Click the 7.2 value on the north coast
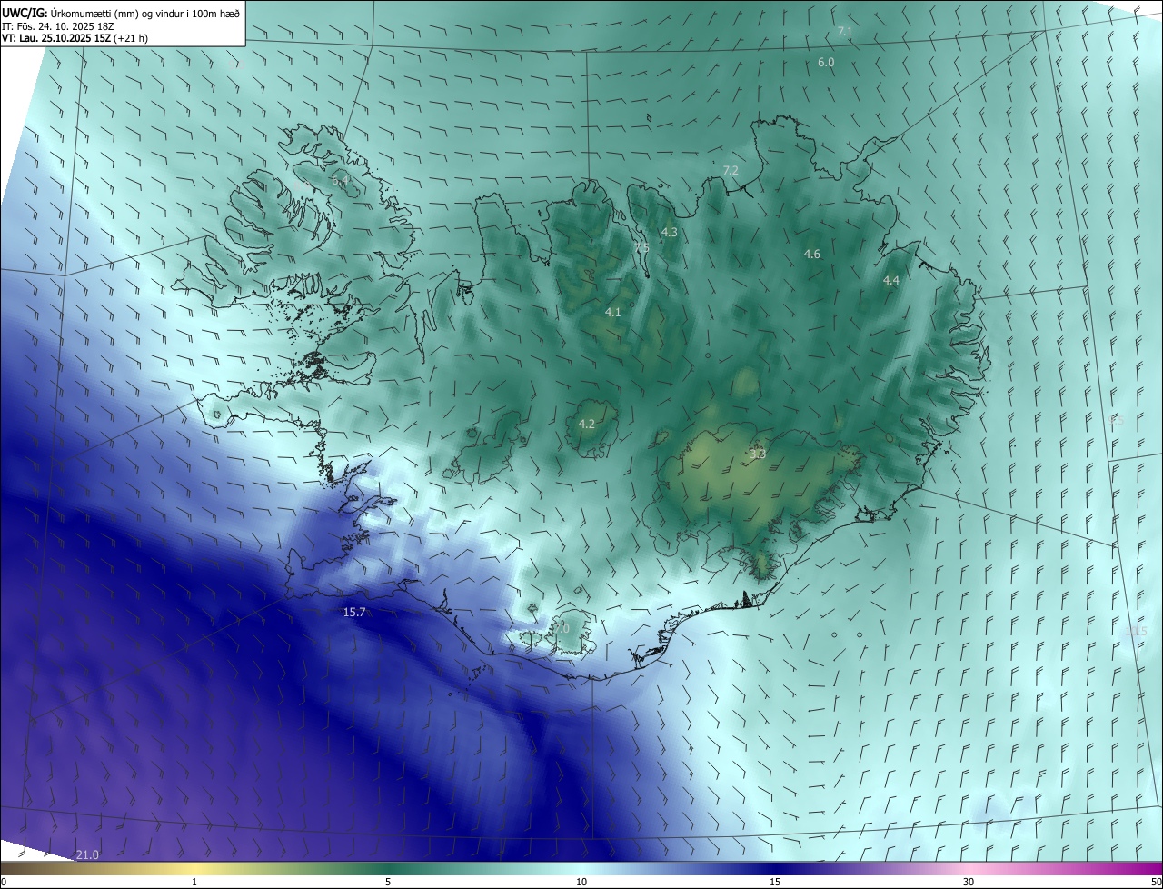This screenshot has width=1163, height=889. [x=731, y=171]
